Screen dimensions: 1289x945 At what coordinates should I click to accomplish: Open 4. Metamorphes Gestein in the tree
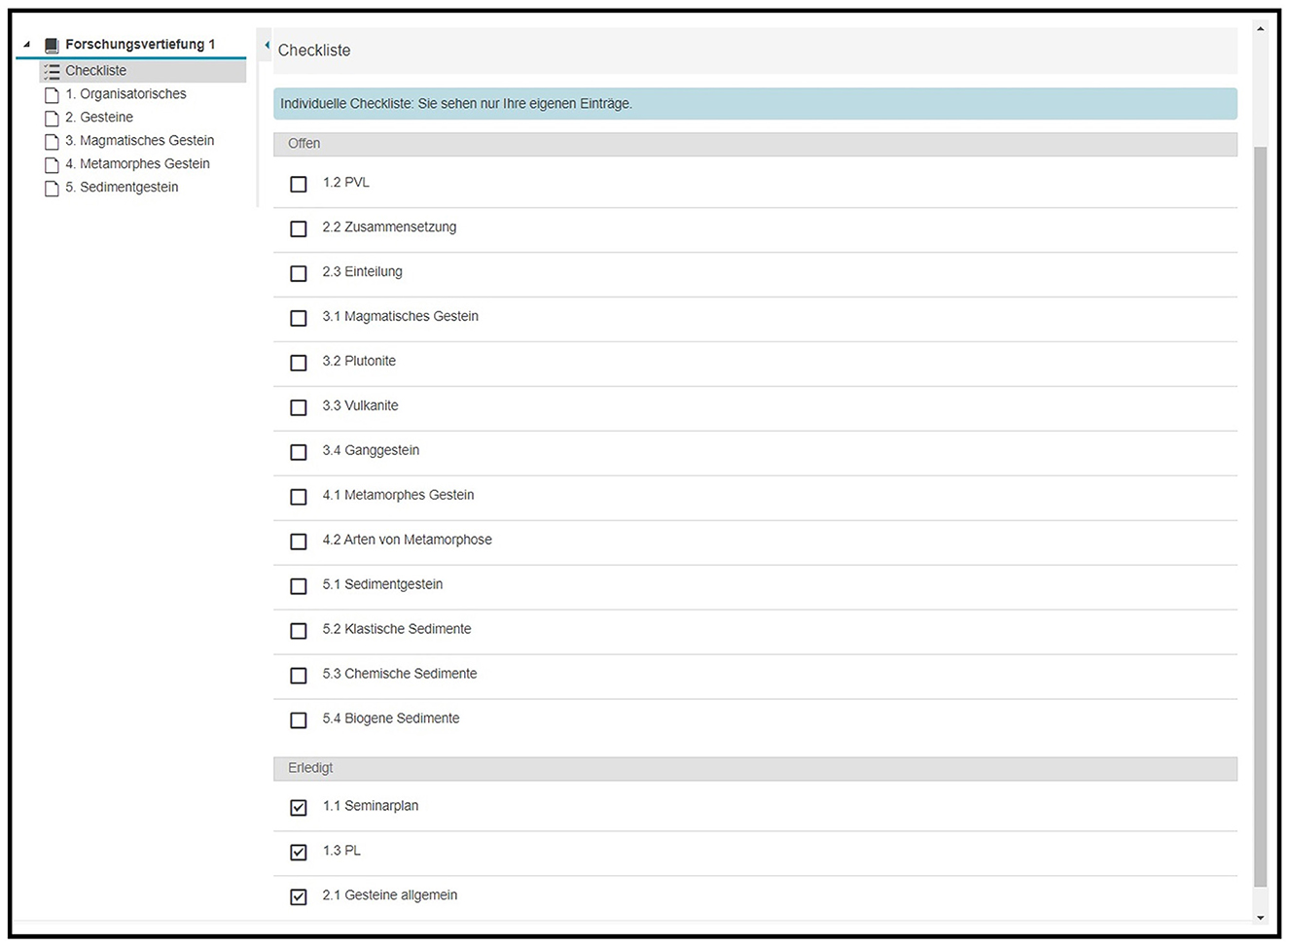137,164
